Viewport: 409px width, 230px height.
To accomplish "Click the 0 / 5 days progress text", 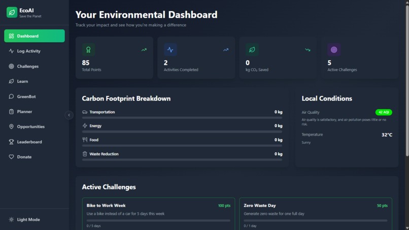I will (x=93, y=226).
